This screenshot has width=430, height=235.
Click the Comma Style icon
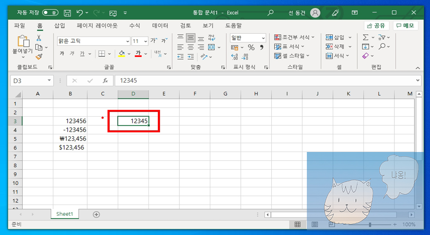click(262, 47)
